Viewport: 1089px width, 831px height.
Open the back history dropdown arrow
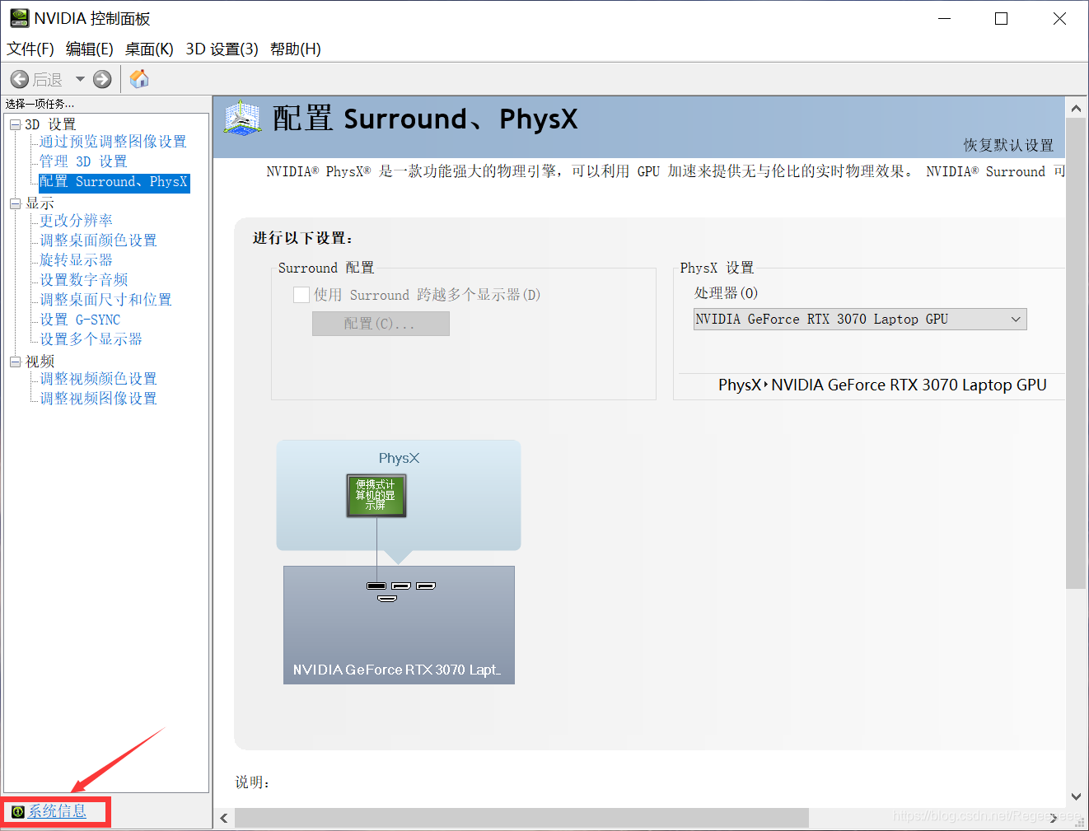click(x=80, y=79)
